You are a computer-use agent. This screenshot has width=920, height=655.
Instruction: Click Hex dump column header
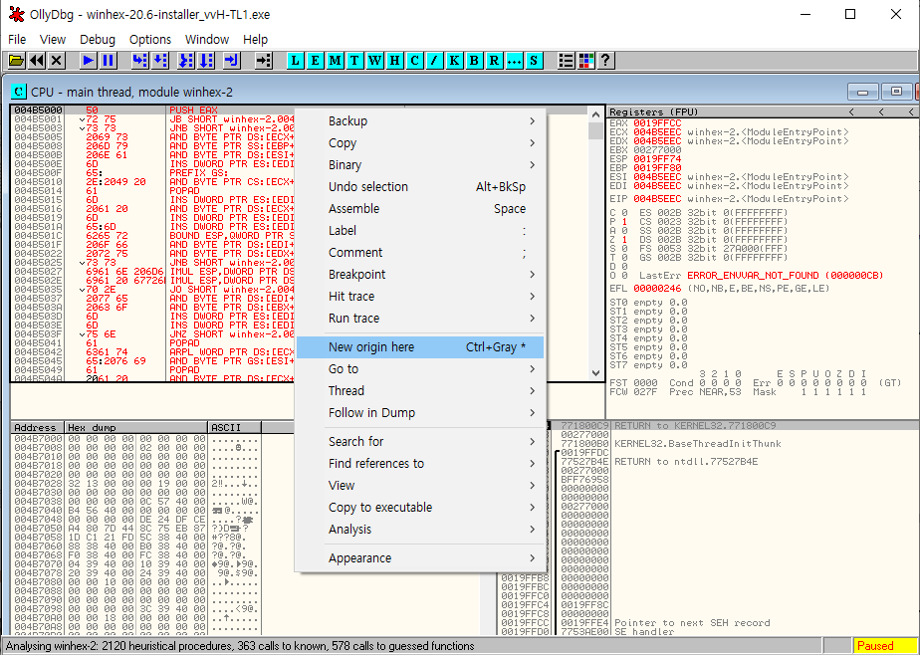coord(136,427)
